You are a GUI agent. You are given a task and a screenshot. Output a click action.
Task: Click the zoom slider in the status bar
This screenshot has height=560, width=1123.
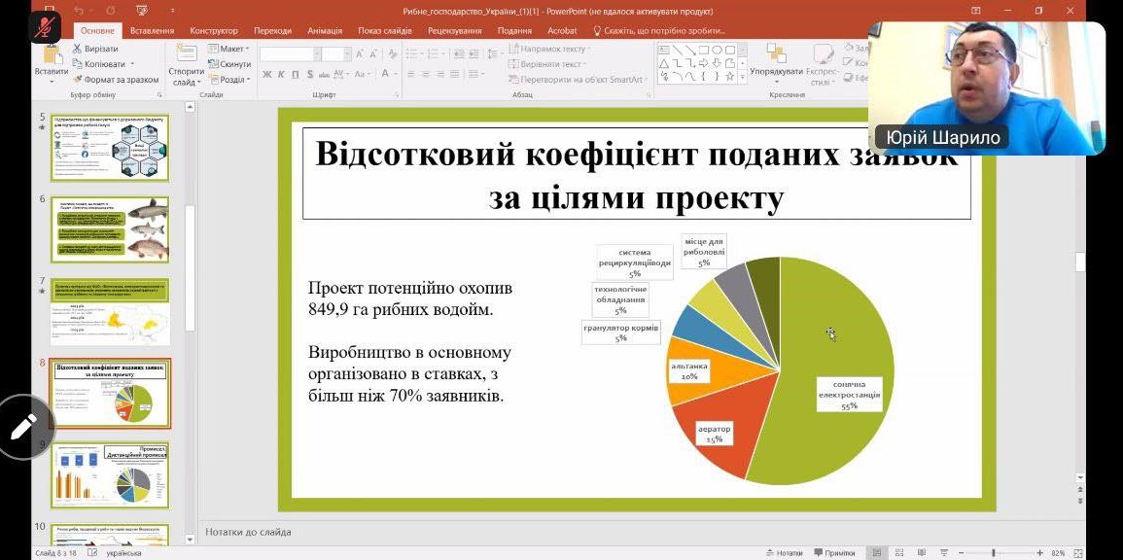(992, 552)
